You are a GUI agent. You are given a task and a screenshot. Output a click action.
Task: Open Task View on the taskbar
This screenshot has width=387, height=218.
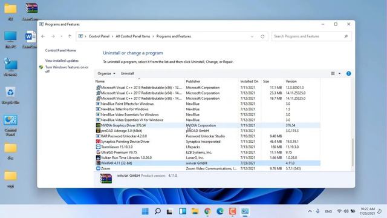coord(169,211)
